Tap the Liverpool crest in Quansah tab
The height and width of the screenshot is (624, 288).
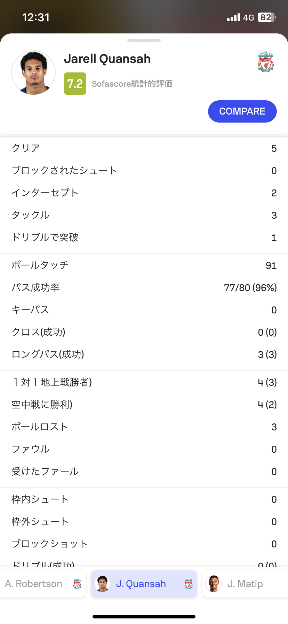pos(189,584)
